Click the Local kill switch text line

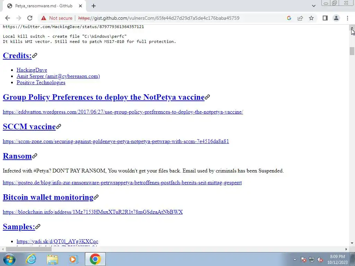pyautogui.click(x=65, y=36)
